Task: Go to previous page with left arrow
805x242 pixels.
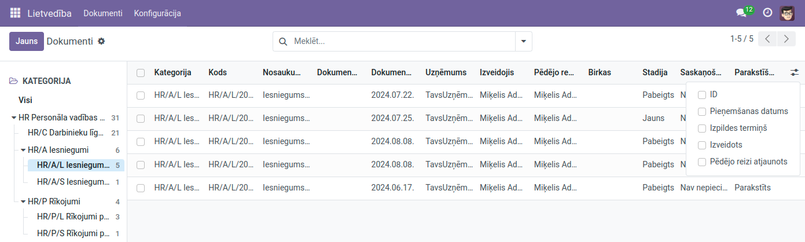Action: click(767, 39)
